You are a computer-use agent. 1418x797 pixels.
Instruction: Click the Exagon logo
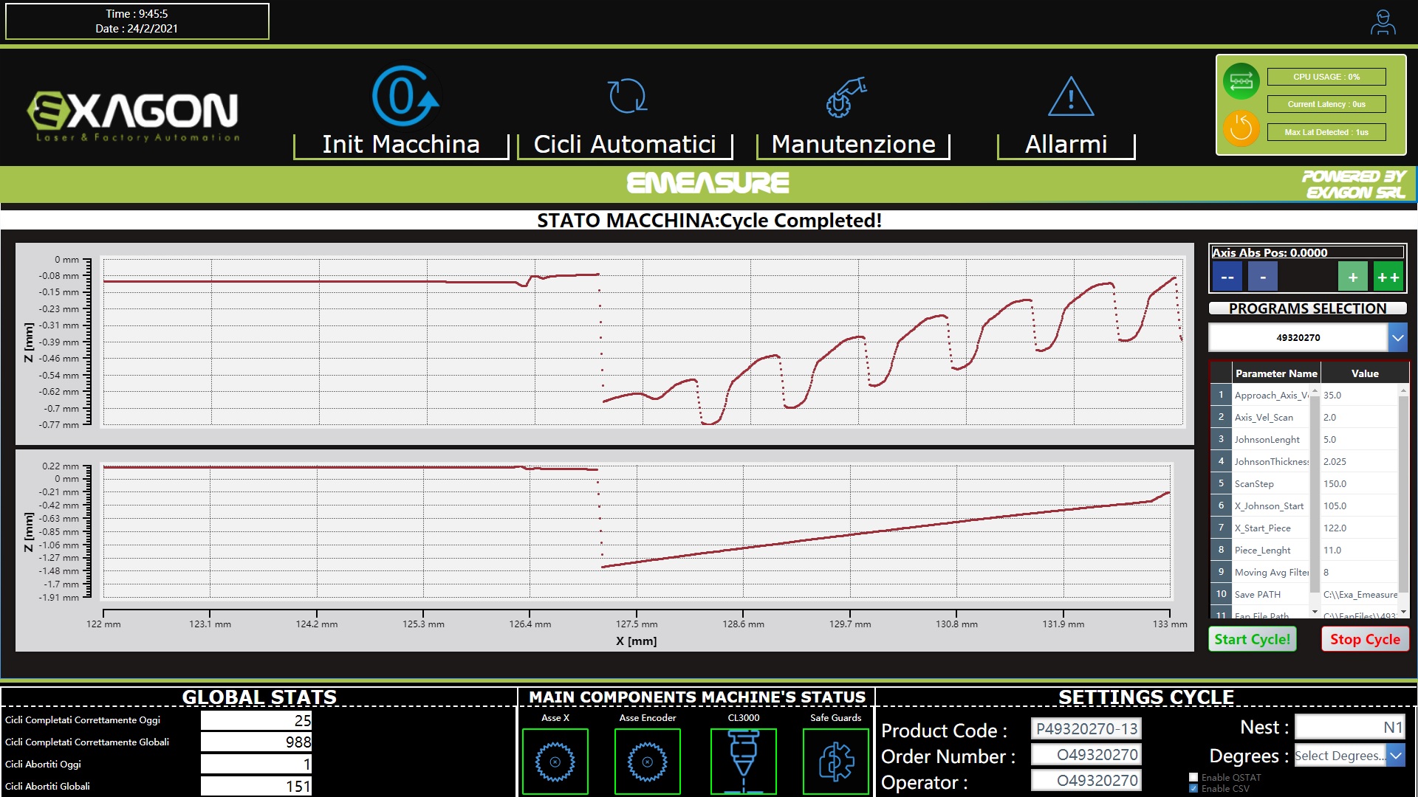point(134,116)
